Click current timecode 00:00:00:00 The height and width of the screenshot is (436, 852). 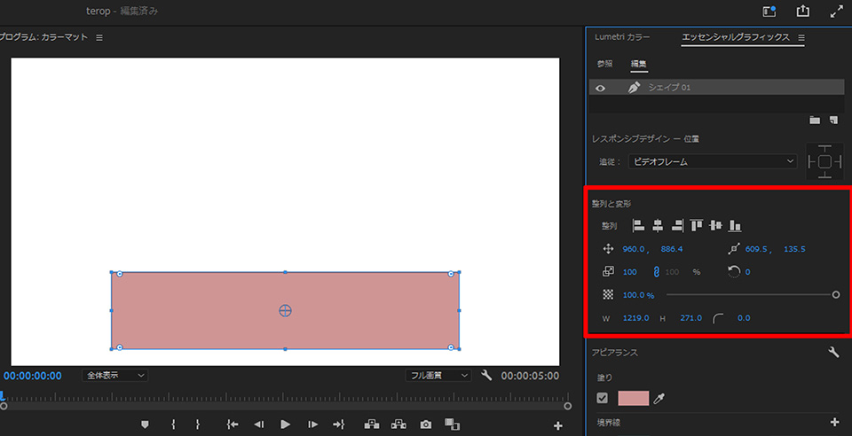(33, 375)
